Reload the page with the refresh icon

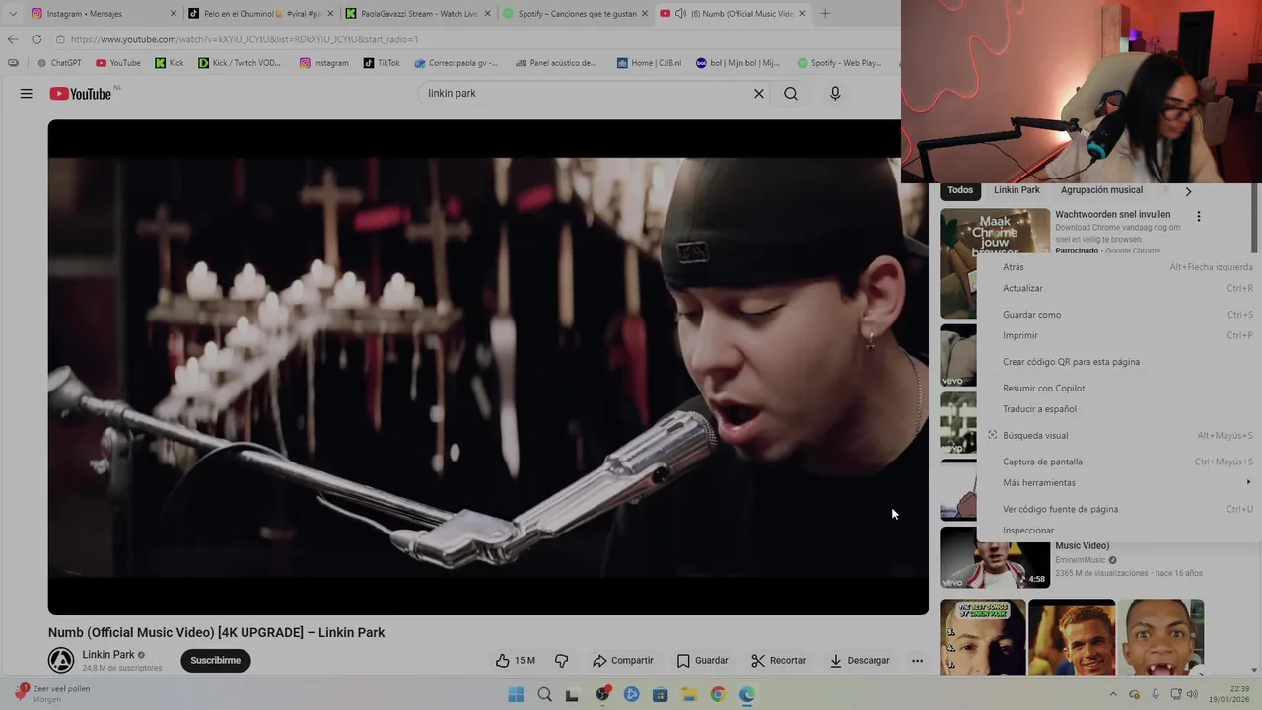click(36, 39)
